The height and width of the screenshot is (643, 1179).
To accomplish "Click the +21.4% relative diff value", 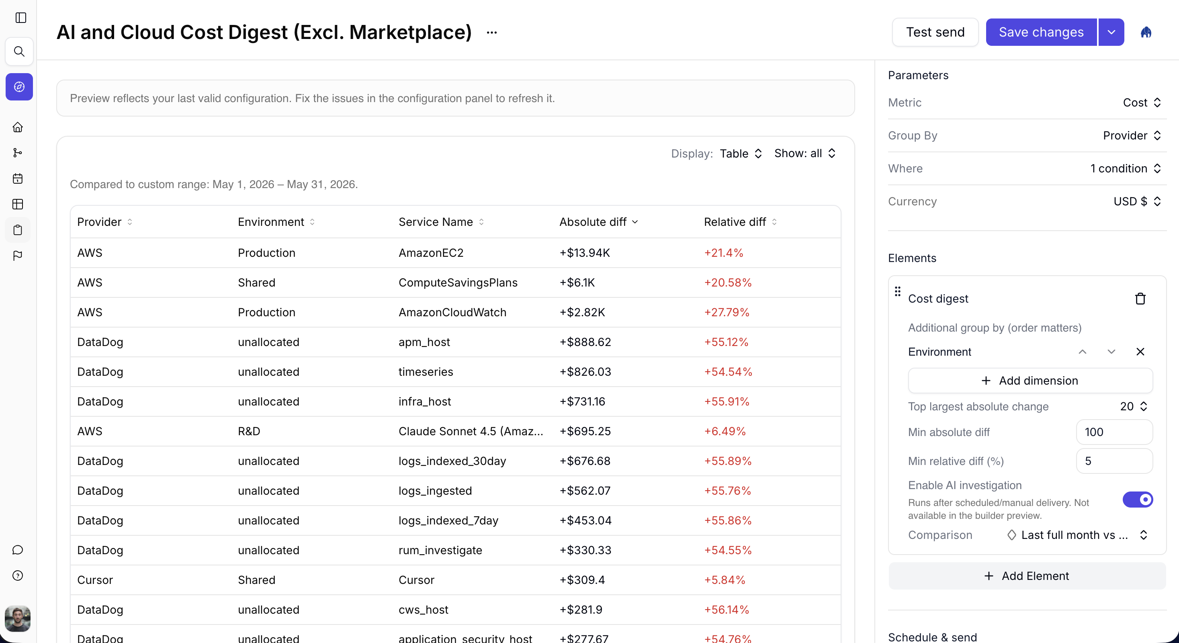I will [724, 253].
